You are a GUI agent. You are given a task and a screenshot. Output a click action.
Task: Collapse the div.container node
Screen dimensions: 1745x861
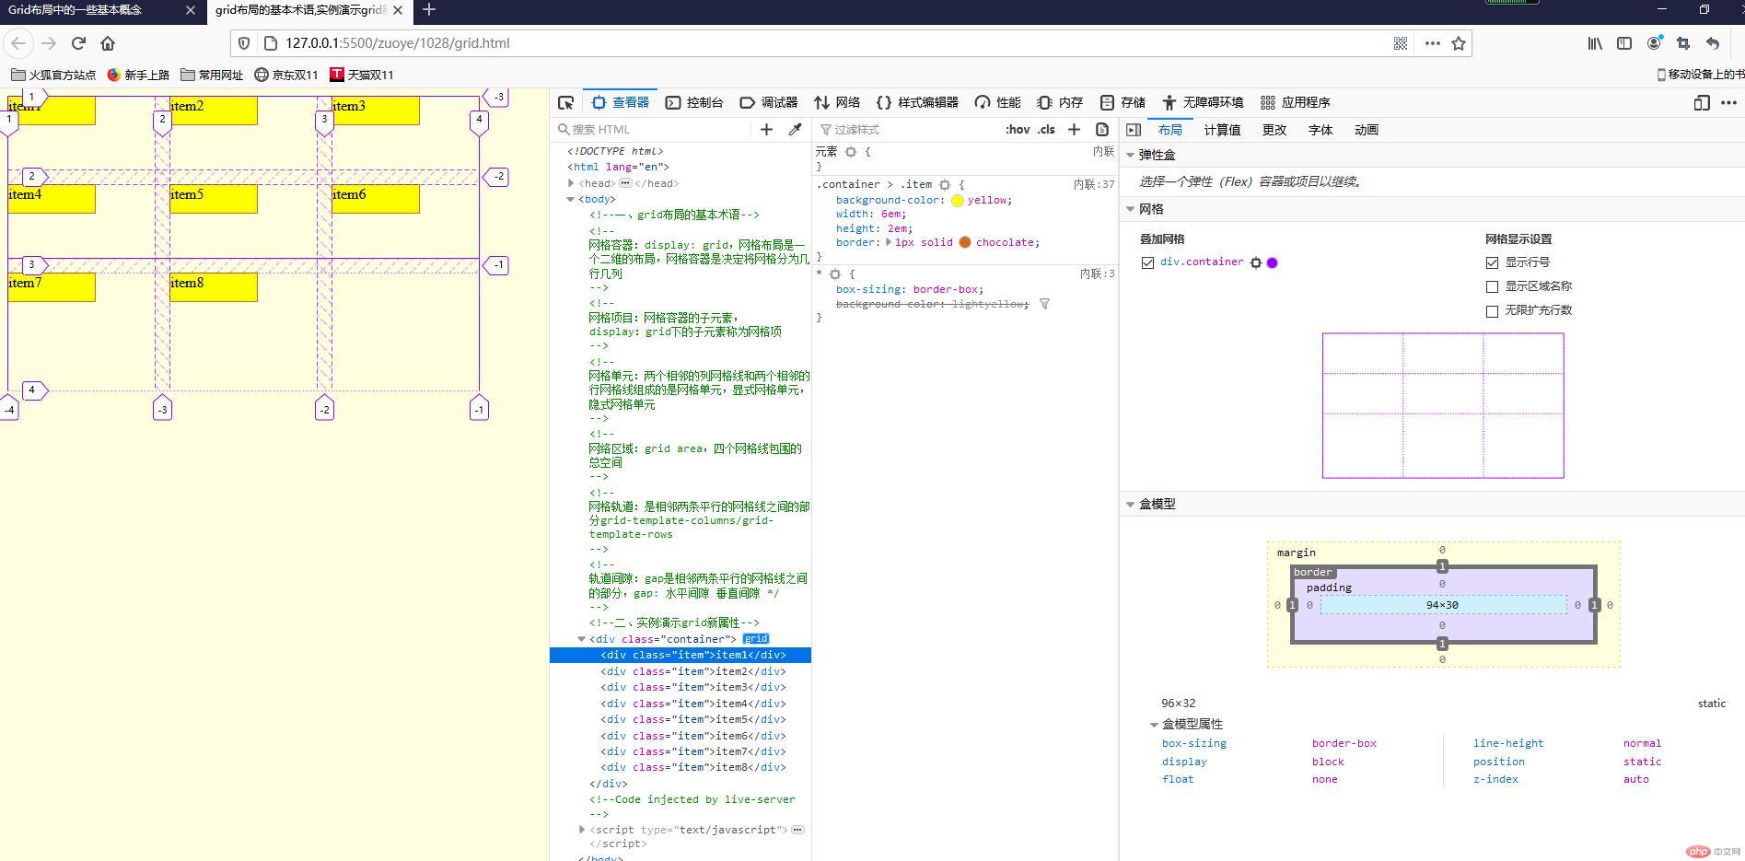[582, 639]
